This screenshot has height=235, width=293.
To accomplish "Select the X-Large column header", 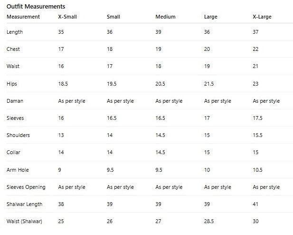I will click(x=262, y=17).
